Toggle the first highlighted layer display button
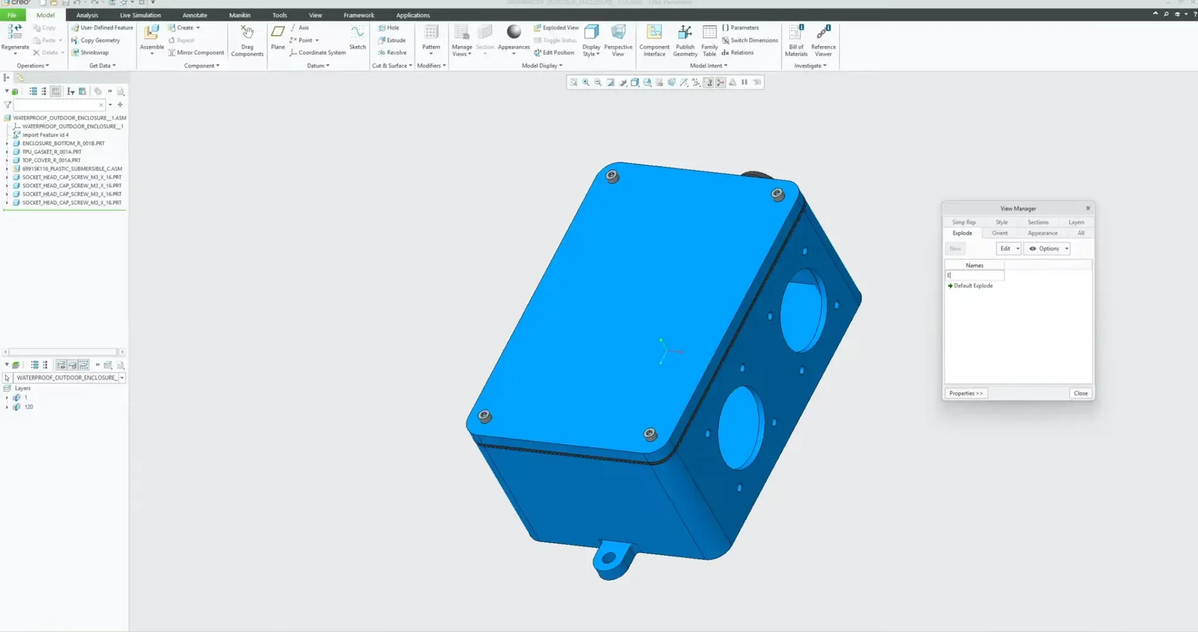Screen dimensions: 1198x632 tap(61, 365)
